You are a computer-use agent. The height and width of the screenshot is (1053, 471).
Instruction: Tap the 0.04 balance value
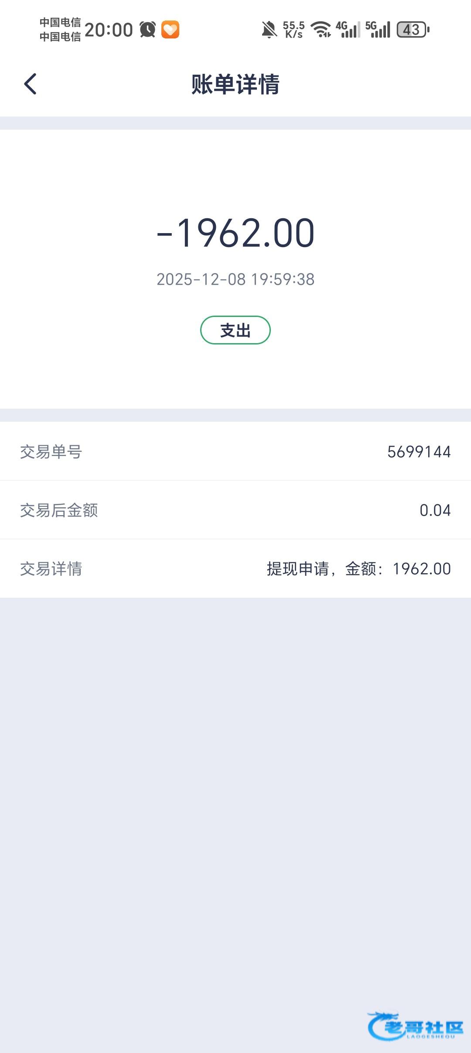(435, 510)
